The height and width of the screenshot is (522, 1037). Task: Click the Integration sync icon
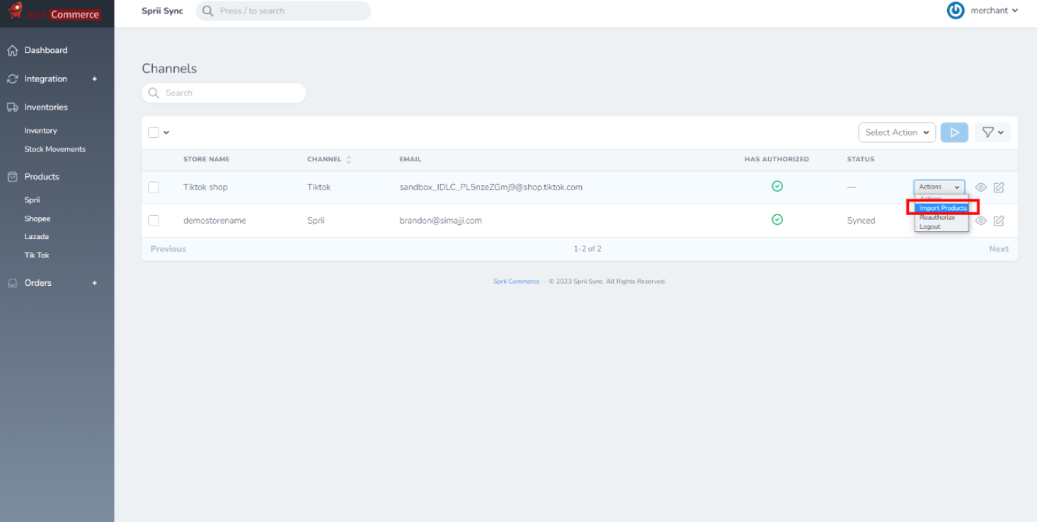click(x=12, y=79)
